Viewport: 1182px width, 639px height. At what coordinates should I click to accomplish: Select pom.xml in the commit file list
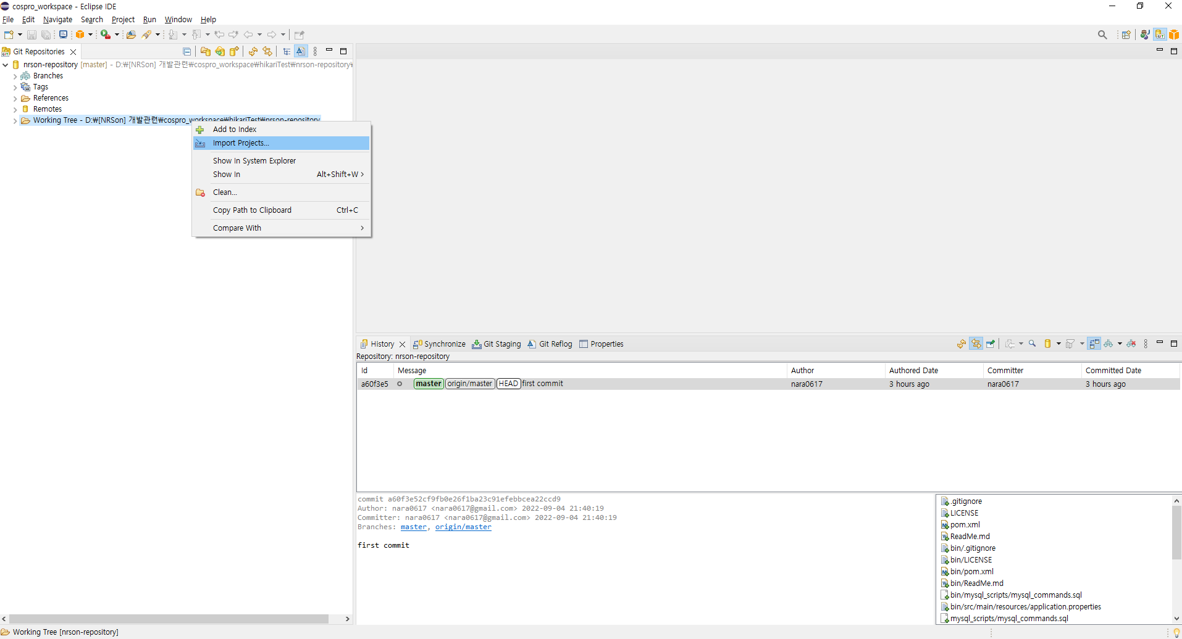(x=960, y=525)
